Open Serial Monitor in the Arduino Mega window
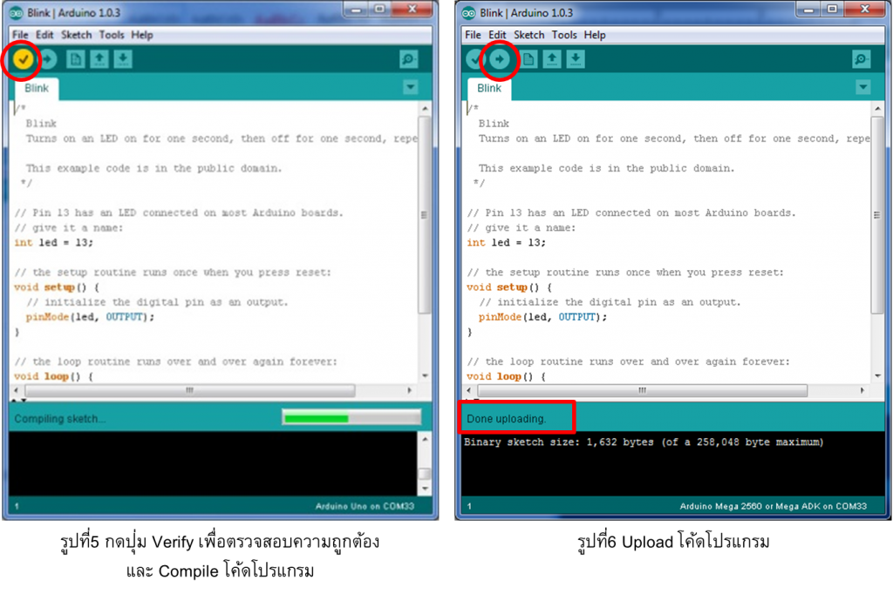893x601 pixels. pyautogui.click(x=861, y=59)
